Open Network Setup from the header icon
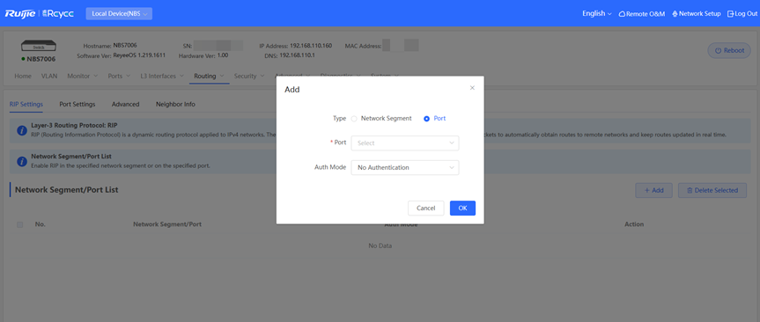The width and height of the screenshot is (760, 322). (675, 14)
